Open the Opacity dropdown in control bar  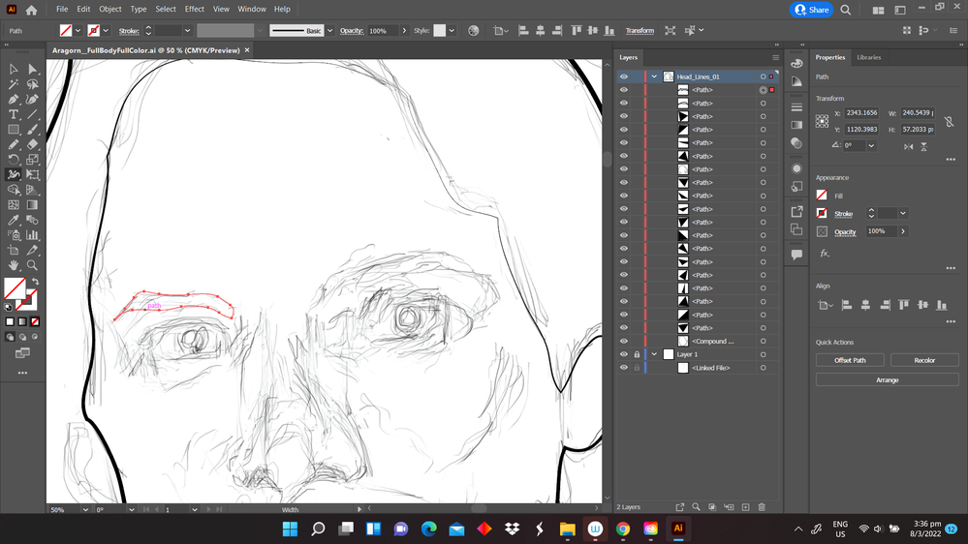[404, 31]
